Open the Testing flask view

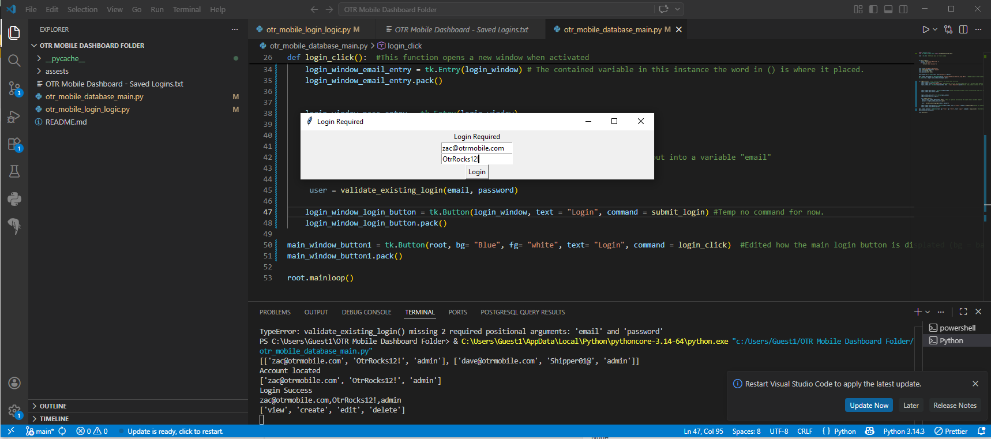click(14, 171)
